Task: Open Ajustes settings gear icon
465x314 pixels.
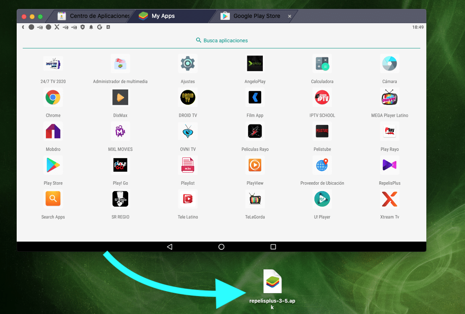Action: tap(188, 64)
